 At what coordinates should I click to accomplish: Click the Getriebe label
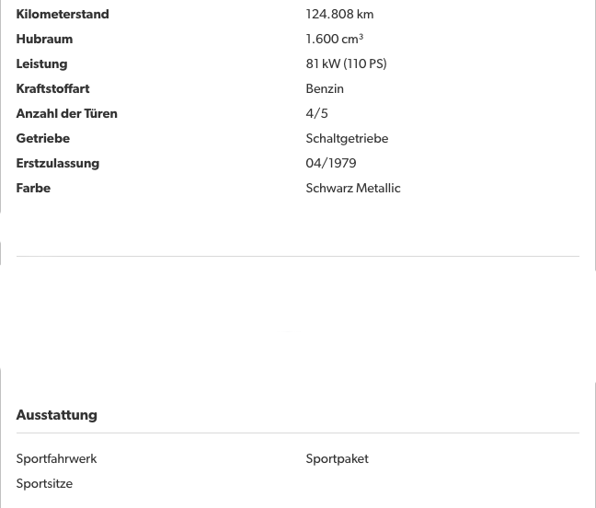pyautogui.click(x=42, y=138)
